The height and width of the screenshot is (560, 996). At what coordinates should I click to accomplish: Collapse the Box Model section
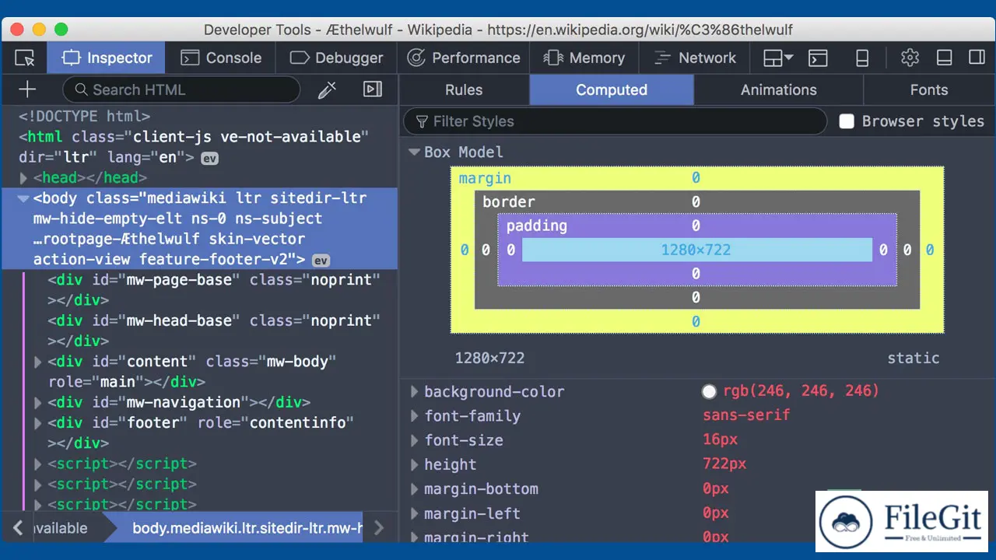(x=415, y=152)
